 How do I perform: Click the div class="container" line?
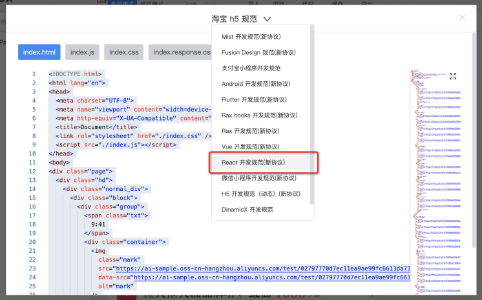(x=125, y=242)
